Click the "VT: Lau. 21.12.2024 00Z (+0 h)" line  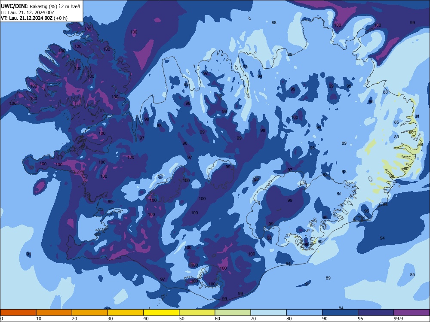tap(34, 18)
